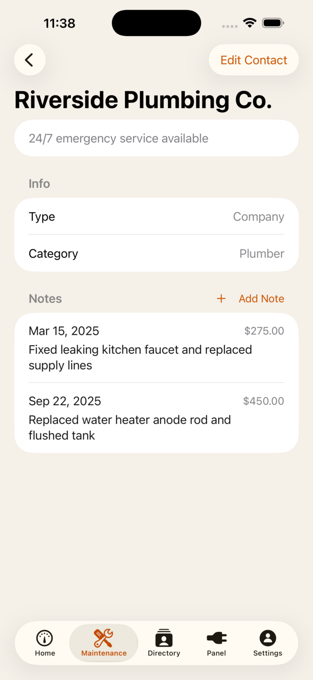
Task: Tap the Wi-Fi status icon
Action: pyautogui.click(x=249, y=23)
